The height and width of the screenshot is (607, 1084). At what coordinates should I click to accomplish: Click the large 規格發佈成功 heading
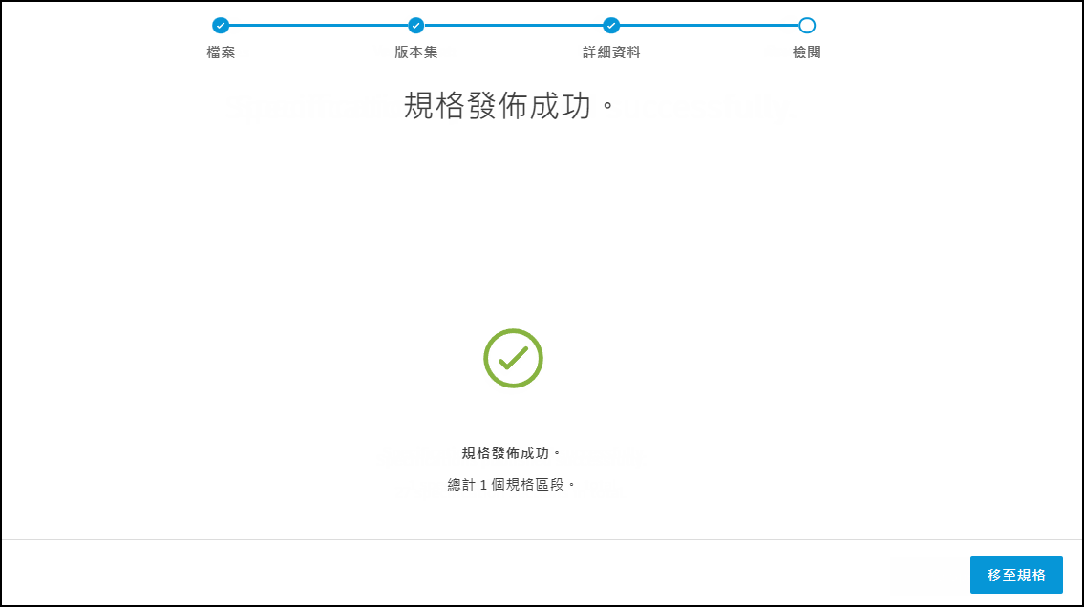(509, 106)
